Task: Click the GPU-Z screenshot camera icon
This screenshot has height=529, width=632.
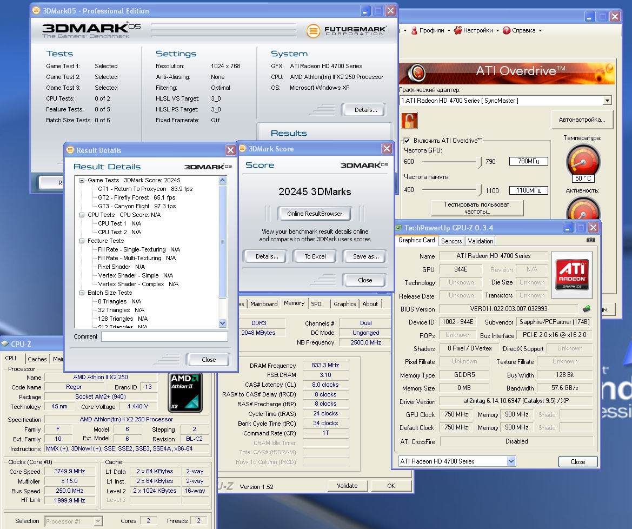Action: 590,240
